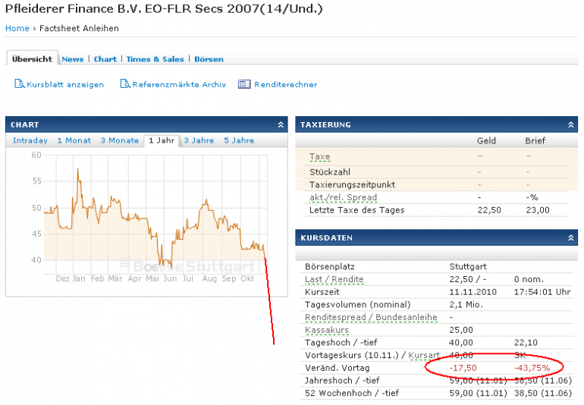
Task: Click the Letzte Taxe Brief value 23,00
Action: pyautogui.click(x=538, y=210)
